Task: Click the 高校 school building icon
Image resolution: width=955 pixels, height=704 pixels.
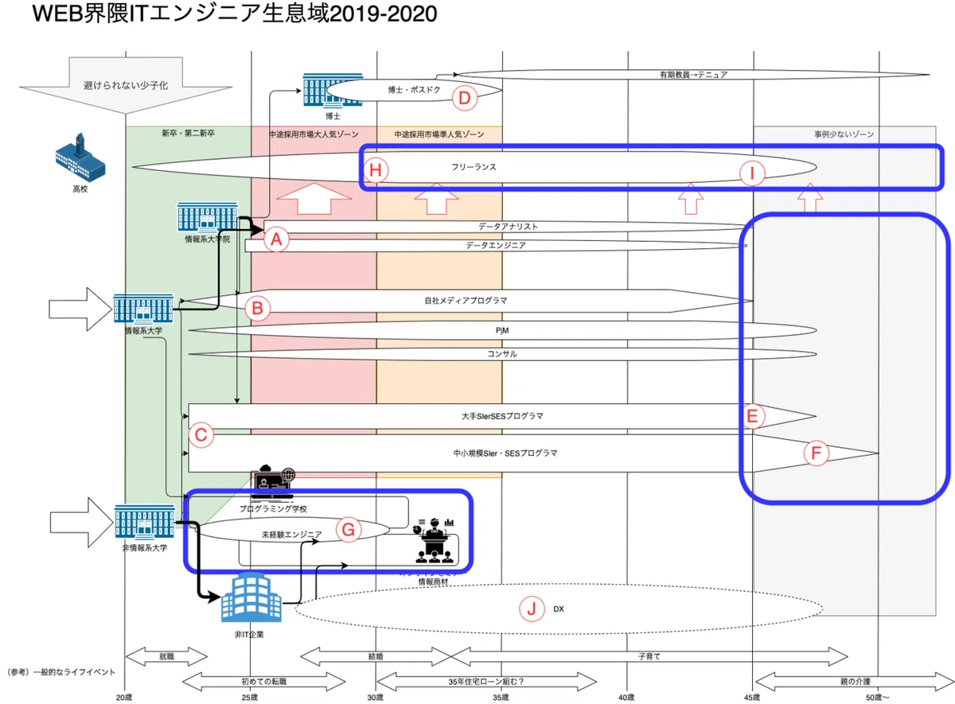Action: click(x=80, y=156)
